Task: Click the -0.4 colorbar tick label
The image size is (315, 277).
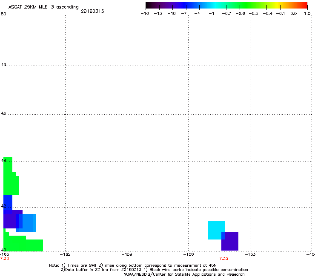Action: click(x=268, y=14)
